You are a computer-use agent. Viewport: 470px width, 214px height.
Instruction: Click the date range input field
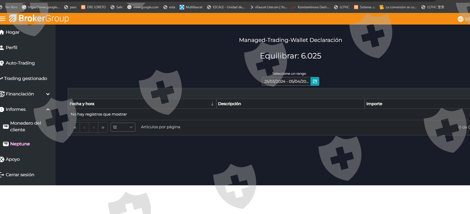pos(286,81)
